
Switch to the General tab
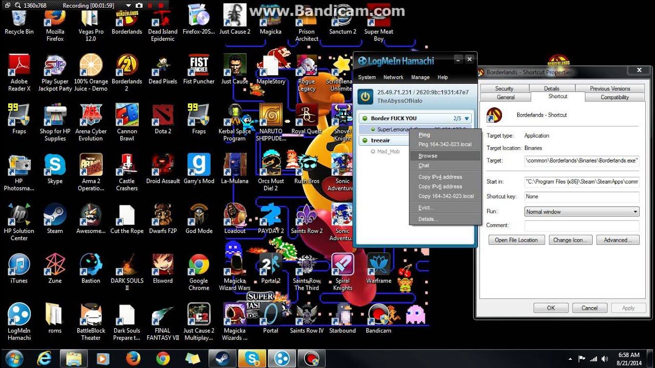506,97
